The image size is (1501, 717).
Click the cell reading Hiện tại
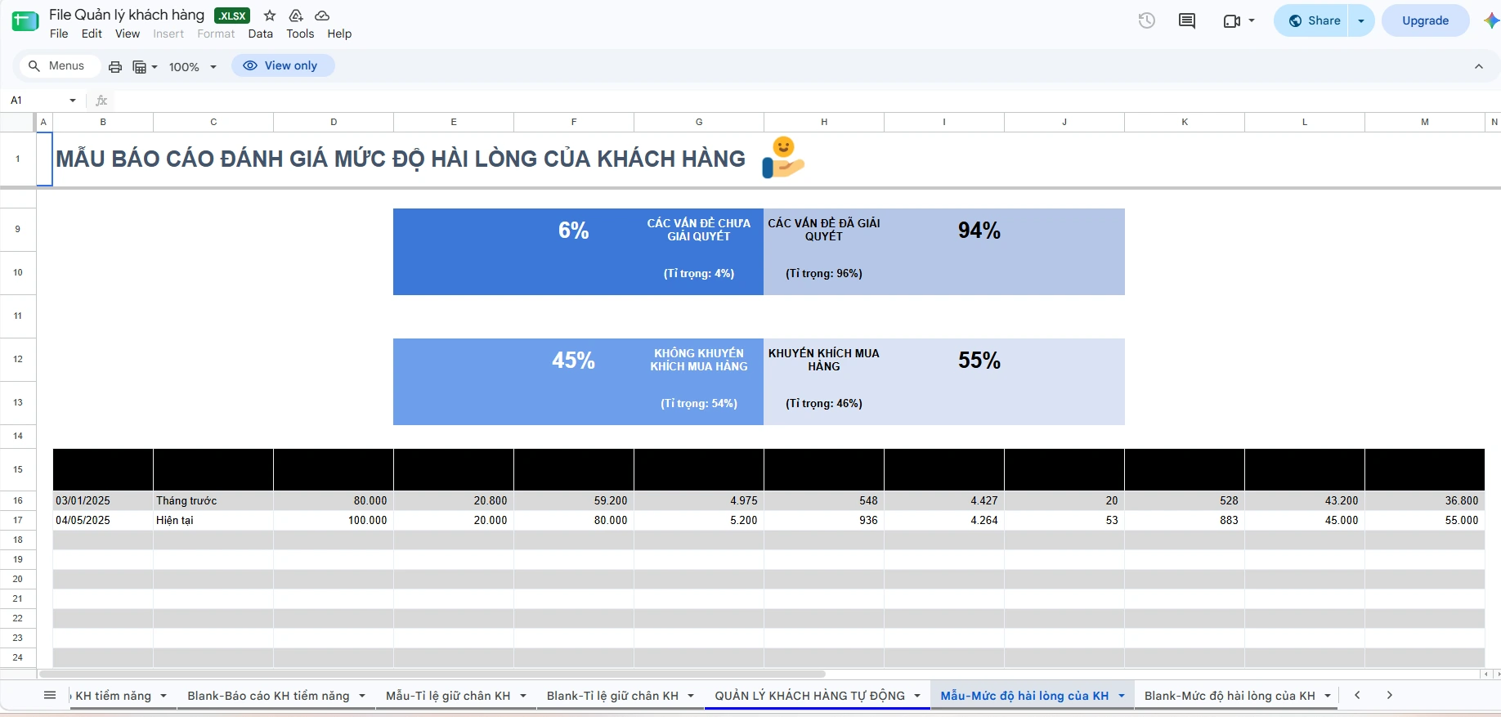[213, 520]
